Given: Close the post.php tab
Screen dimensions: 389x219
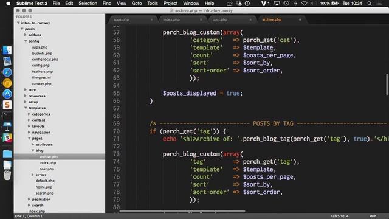Looking at the screenshot, I should (250, 19).
